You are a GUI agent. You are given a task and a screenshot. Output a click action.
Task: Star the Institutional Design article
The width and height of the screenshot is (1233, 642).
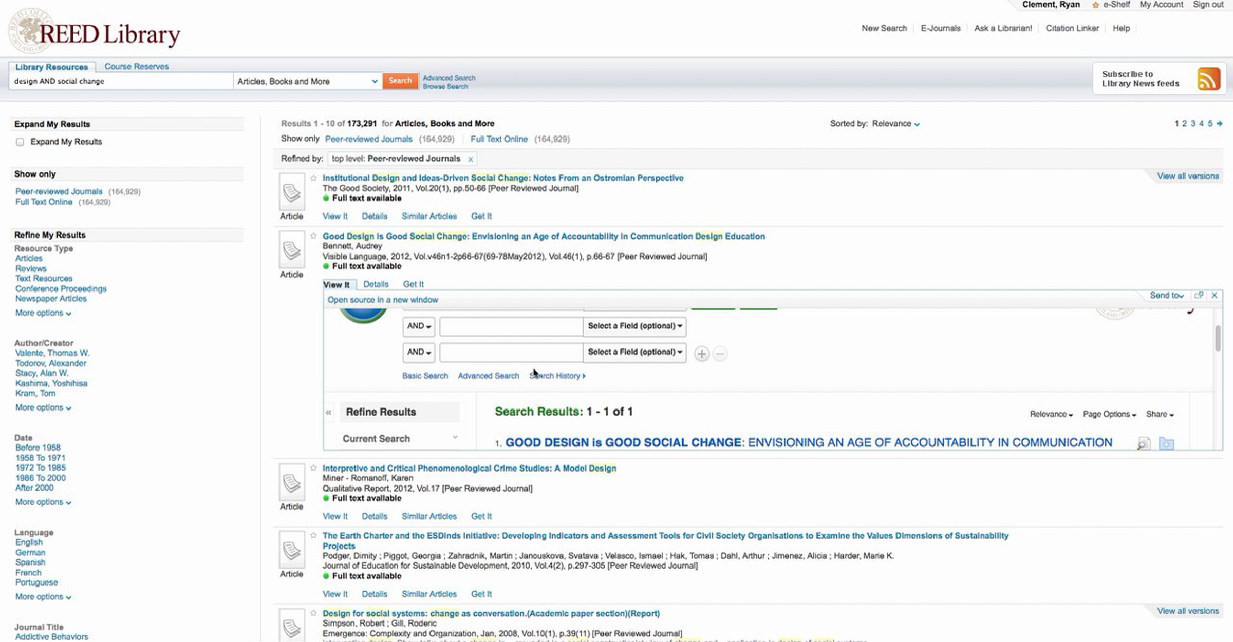tap(313, 178)
